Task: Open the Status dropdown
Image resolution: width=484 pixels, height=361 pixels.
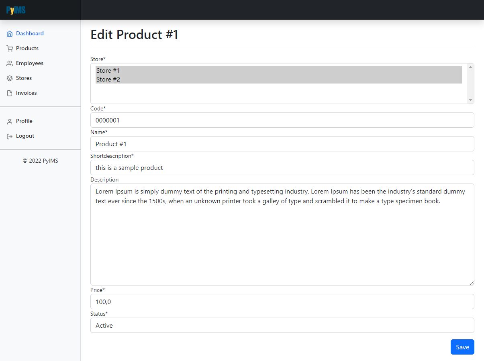Action: pos(282,325)
